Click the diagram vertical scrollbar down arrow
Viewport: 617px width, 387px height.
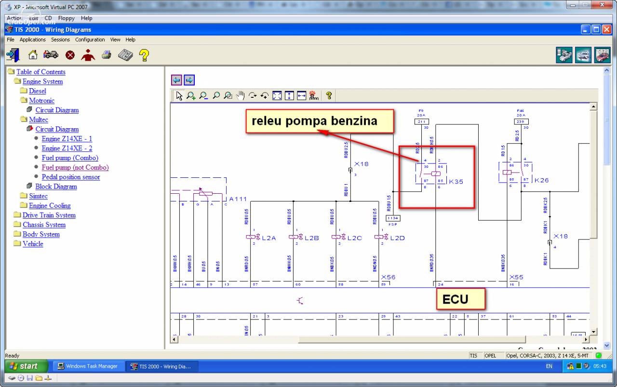[593, 332]
